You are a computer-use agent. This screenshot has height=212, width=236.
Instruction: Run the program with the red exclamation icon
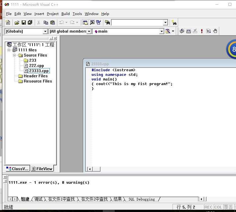click(202, 31)
